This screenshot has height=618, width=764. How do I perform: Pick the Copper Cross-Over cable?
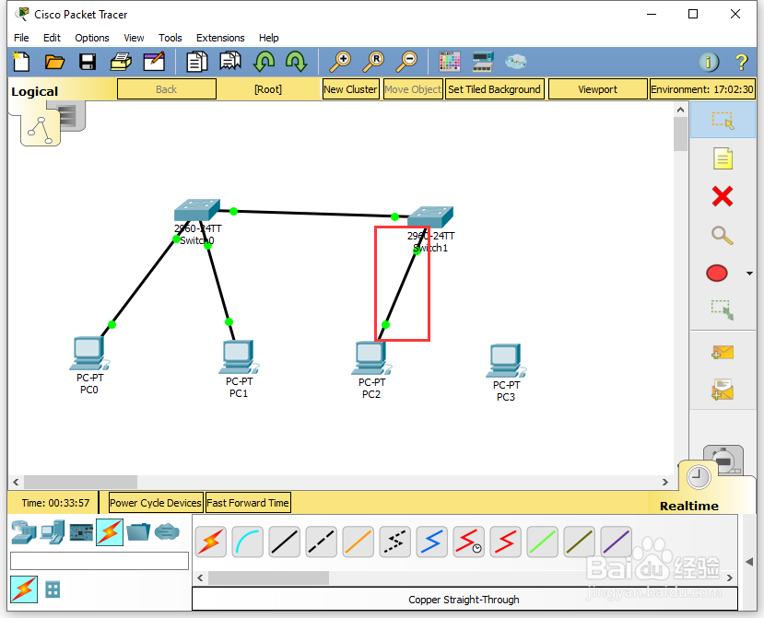(321, 542)
